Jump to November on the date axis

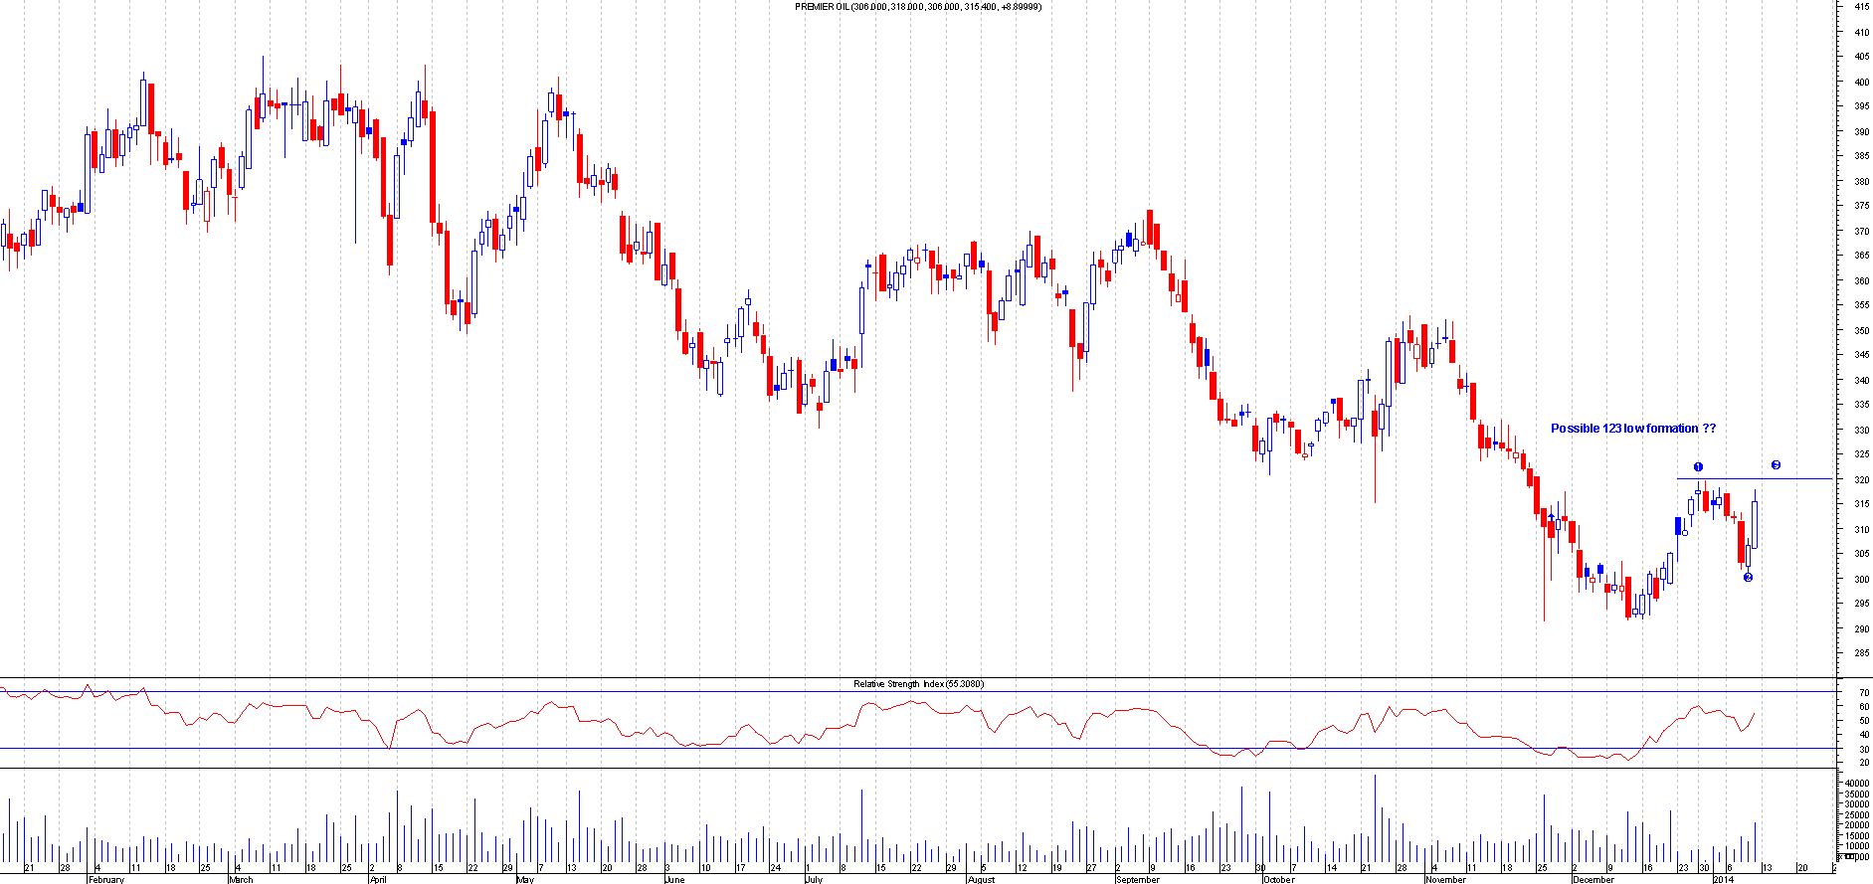[1445, 879]
